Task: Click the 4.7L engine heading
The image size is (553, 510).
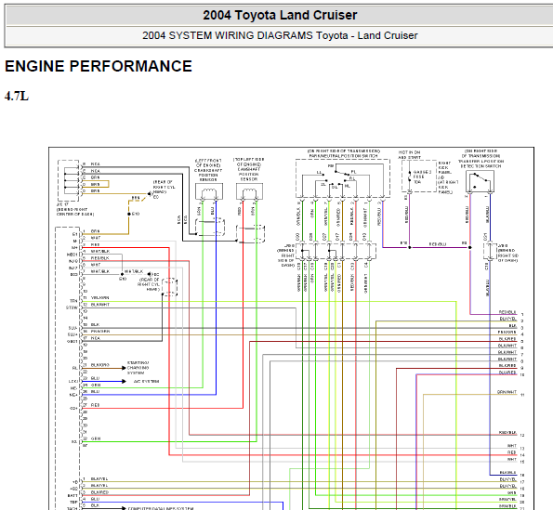Action: (17, 96)
